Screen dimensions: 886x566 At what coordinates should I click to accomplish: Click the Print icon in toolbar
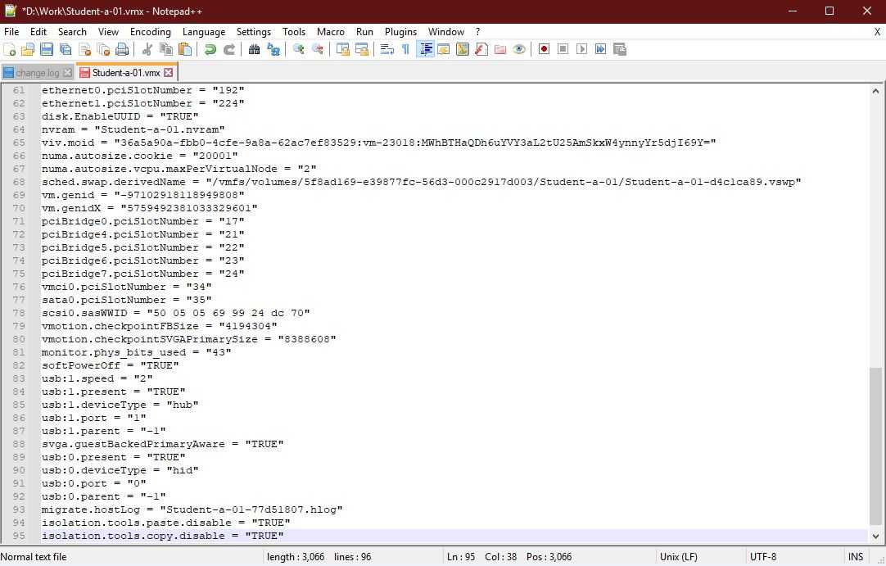pos(122,49)
